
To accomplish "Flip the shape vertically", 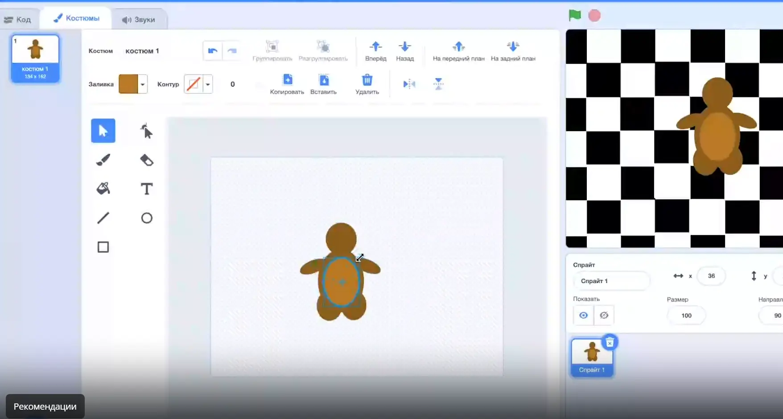I will pyautogui.click(x=438, y=84).
